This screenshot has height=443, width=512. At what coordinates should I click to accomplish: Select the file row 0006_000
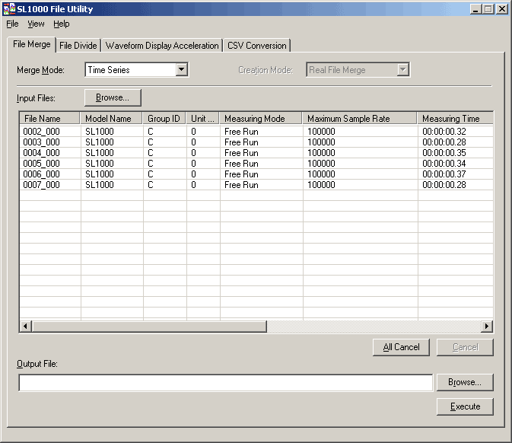[256, 174]
